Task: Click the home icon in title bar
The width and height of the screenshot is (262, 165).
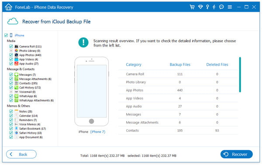Action: point(9,7)
